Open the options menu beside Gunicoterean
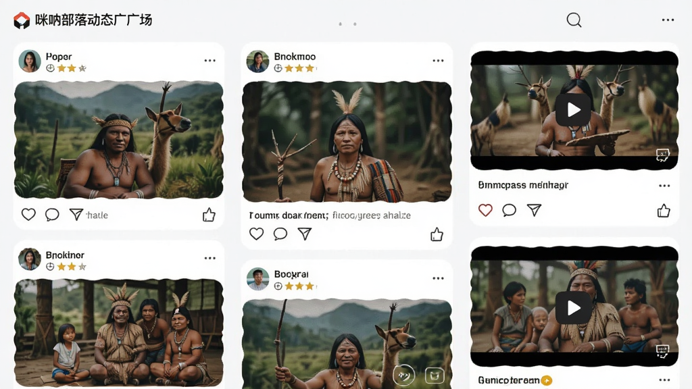This screenshot has height=389, width=692. point(665,380)
